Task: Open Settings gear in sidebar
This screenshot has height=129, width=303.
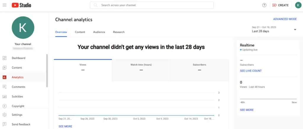Action: click(4, 115)
